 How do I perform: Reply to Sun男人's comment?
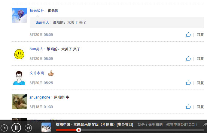pyautogui.click(x=200, y=59)
